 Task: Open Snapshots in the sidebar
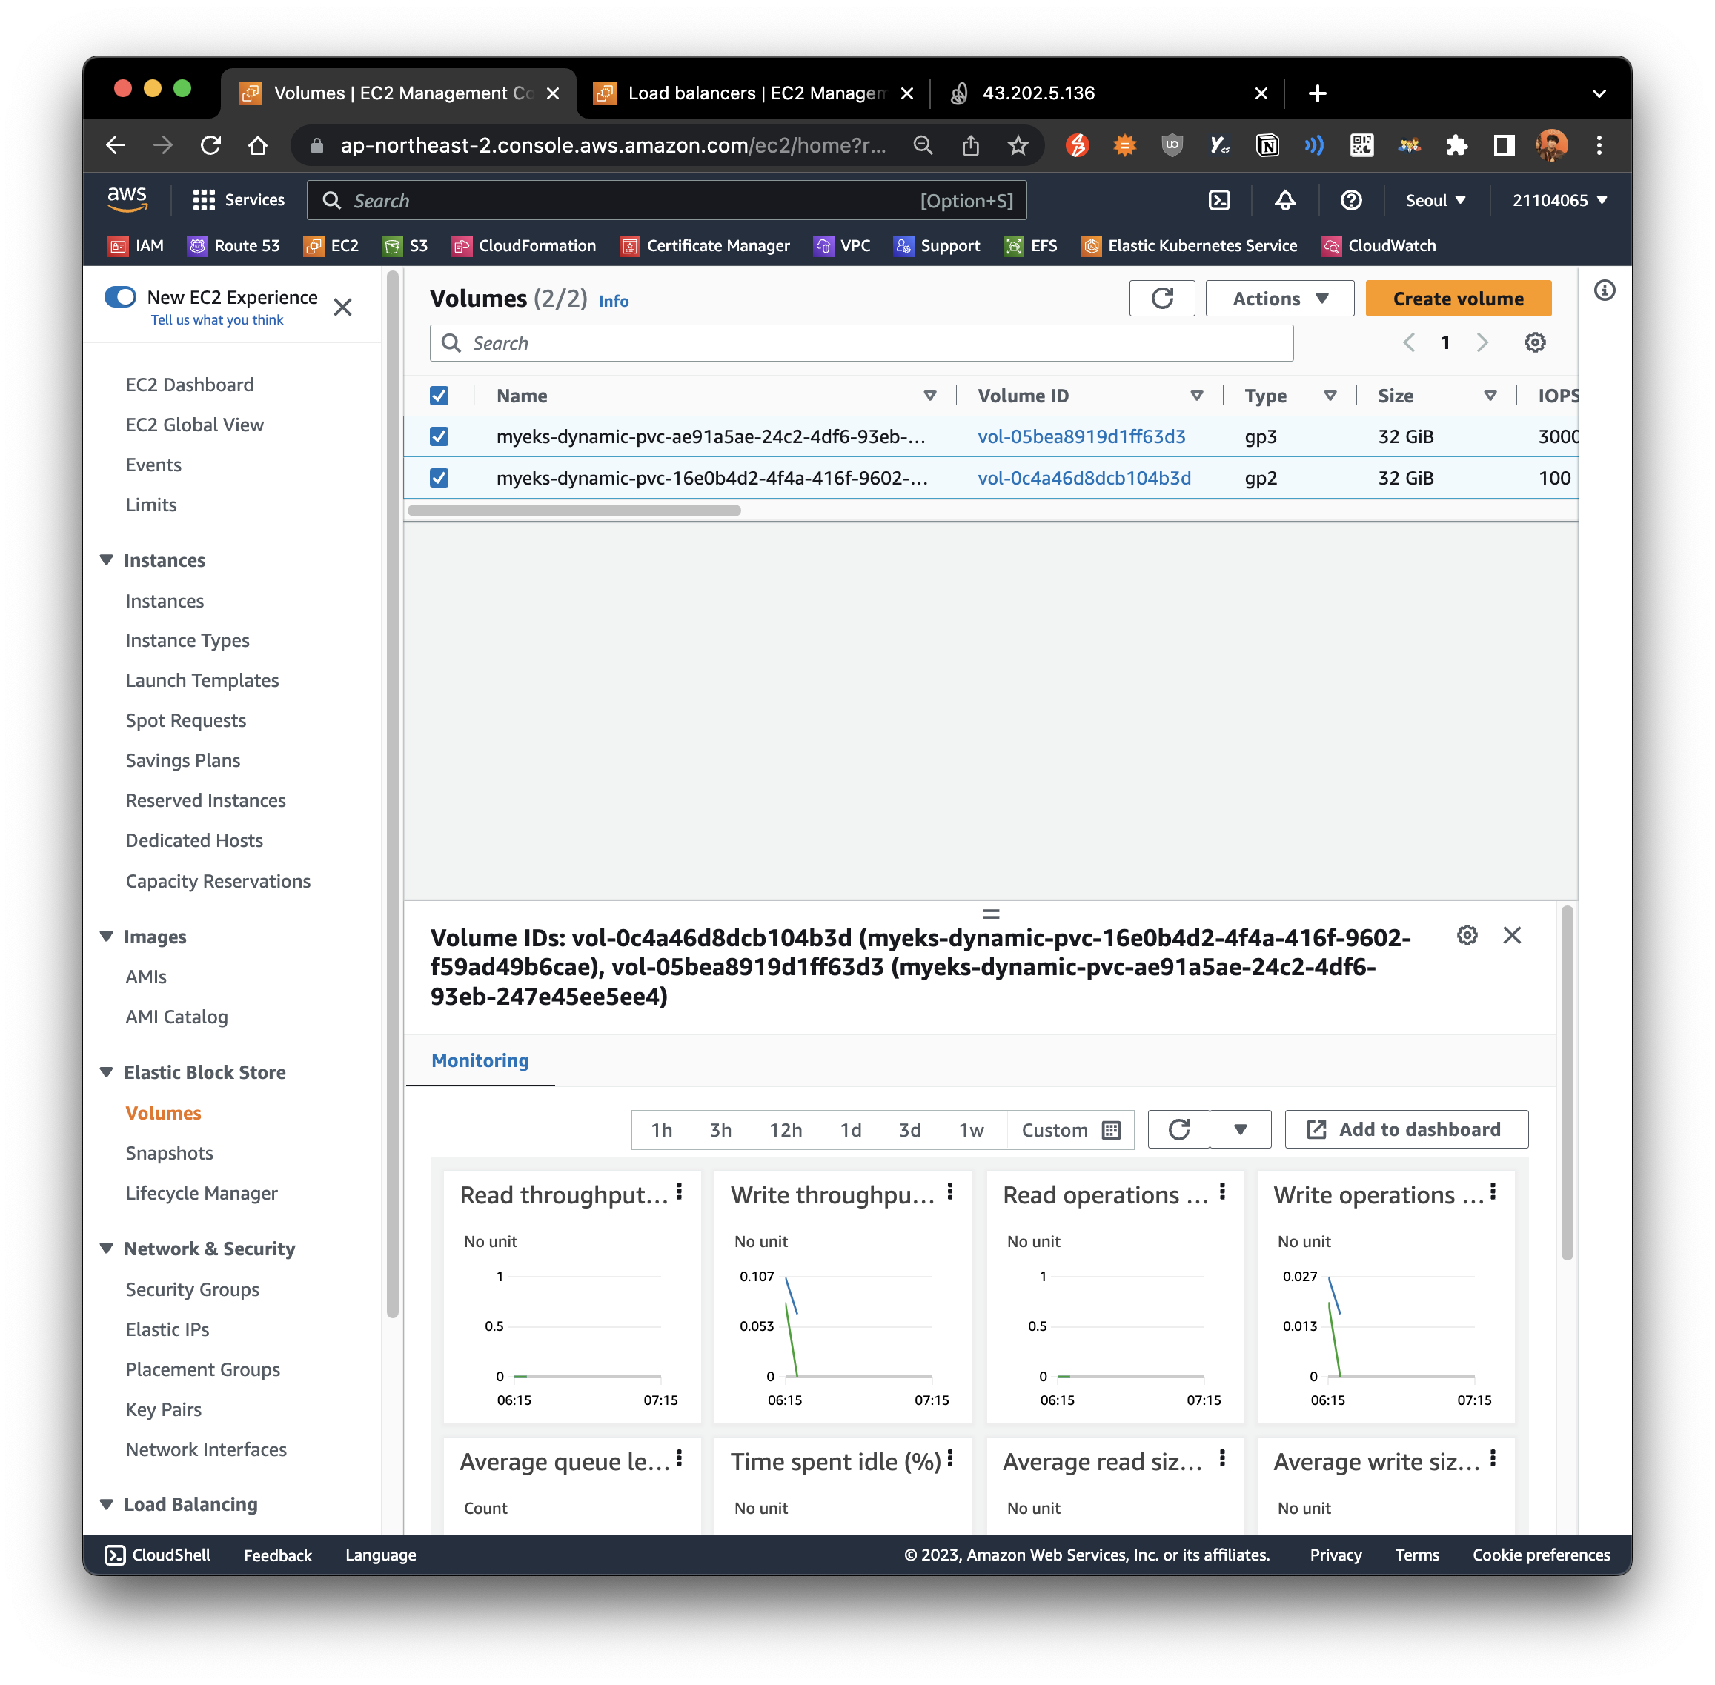[x=169, y=1152]
